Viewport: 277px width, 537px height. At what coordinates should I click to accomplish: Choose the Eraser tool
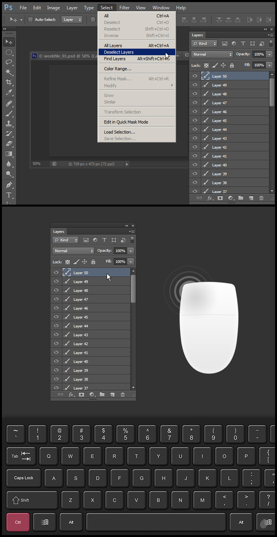[9, 143]
